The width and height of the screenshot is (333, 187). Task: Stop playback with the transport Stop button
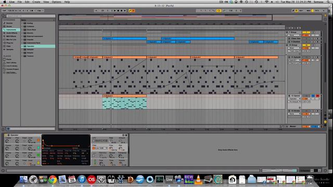pyautogui.click(x=118, y=10)
